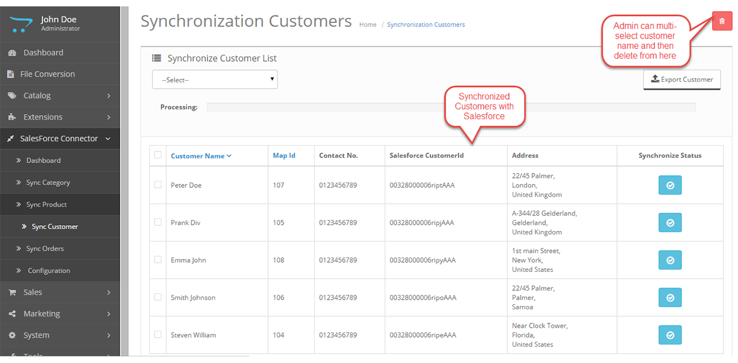Click the shopping cart logo icon
Viewport: 738px width, 363px height.
(x=19, y=24)
